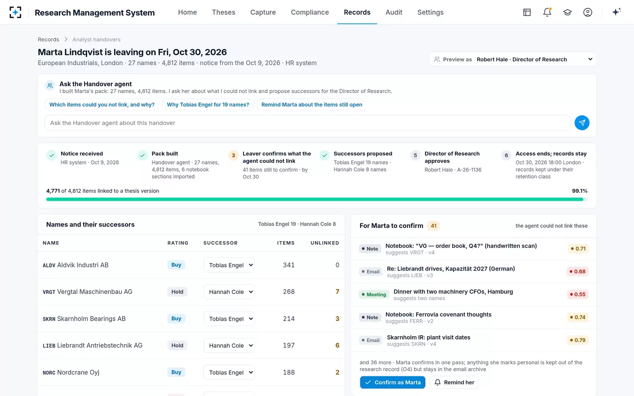Click the Buy rating for Aldvik Industri AB
The height and width of the screenshot is (396, 634).
[176, 265]
